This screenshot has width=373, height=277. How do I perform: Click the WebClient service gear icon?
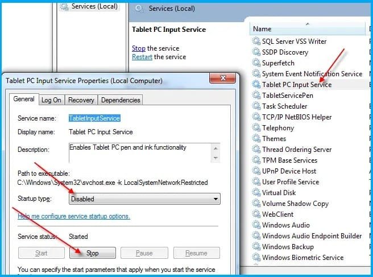pyautogui.click(x=256, y=214)
